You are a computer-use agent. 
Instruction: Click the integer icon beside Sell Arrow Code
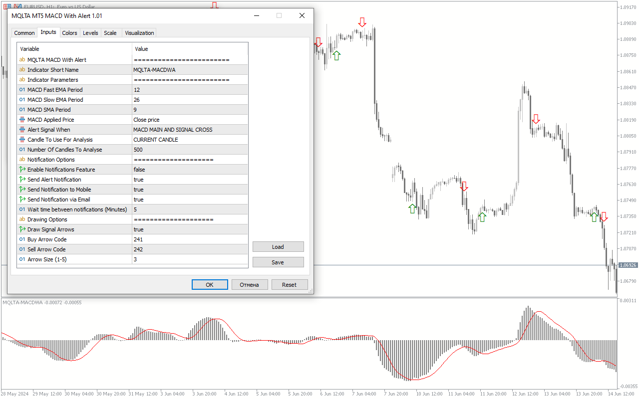coord(22,249)
